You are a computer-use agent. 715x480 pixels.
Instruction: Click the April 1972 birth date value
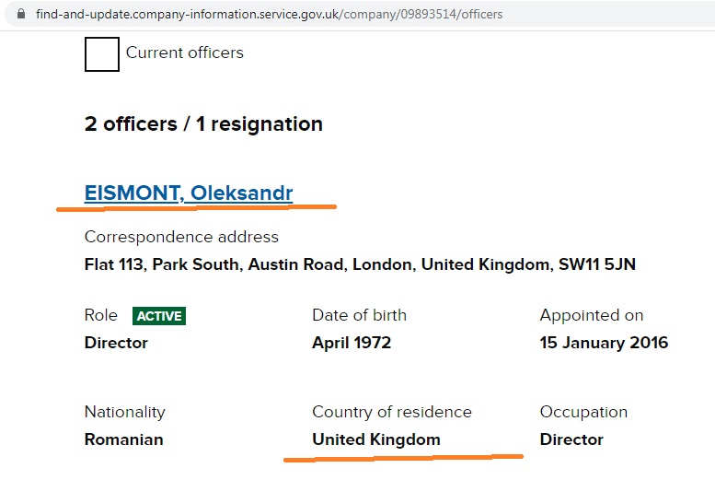[x=352, y=343]
